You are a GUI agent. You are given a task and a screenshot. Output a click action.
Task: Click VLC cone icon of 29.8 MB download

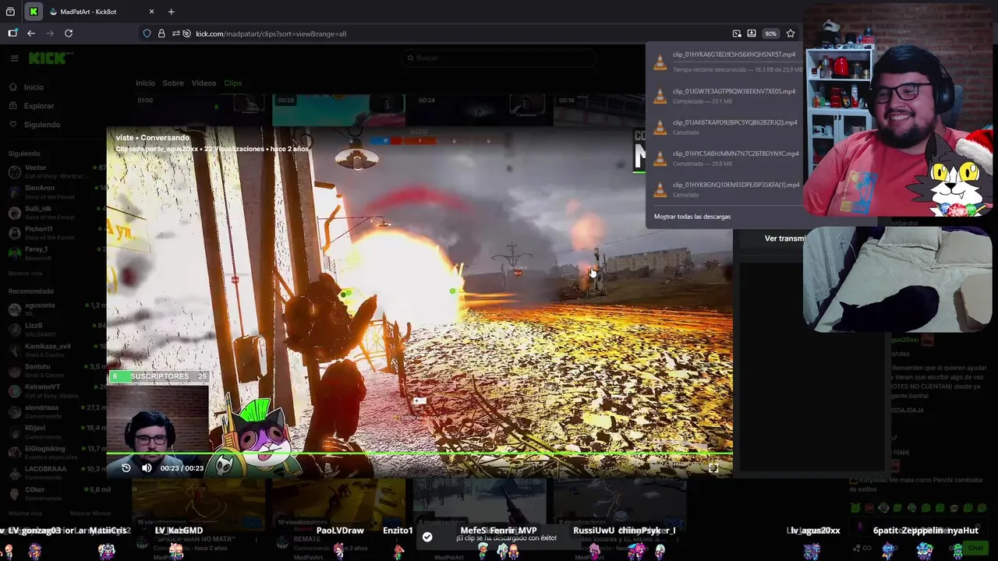[660, 159]
